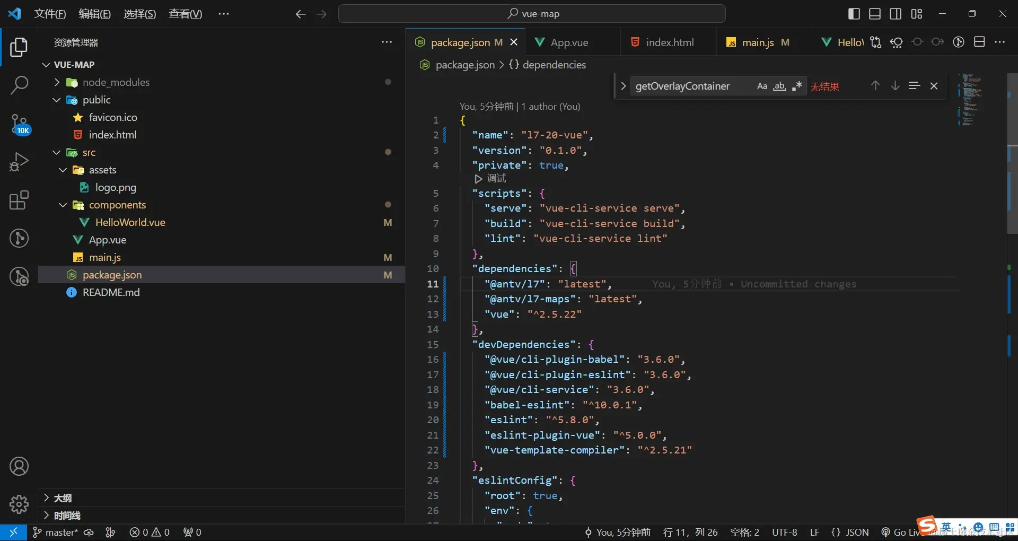Click the Git graph circle icon in editor toolbar
The height and width of the screenshot is (541, 1018).
[x=959, y=42]
